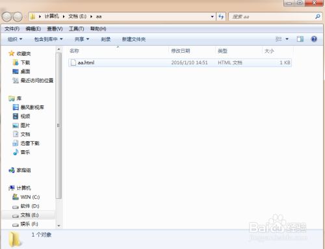Click the navigation pane scrollbar up arrow
This screenshot has height=249, width=325.
pos(58,49)
